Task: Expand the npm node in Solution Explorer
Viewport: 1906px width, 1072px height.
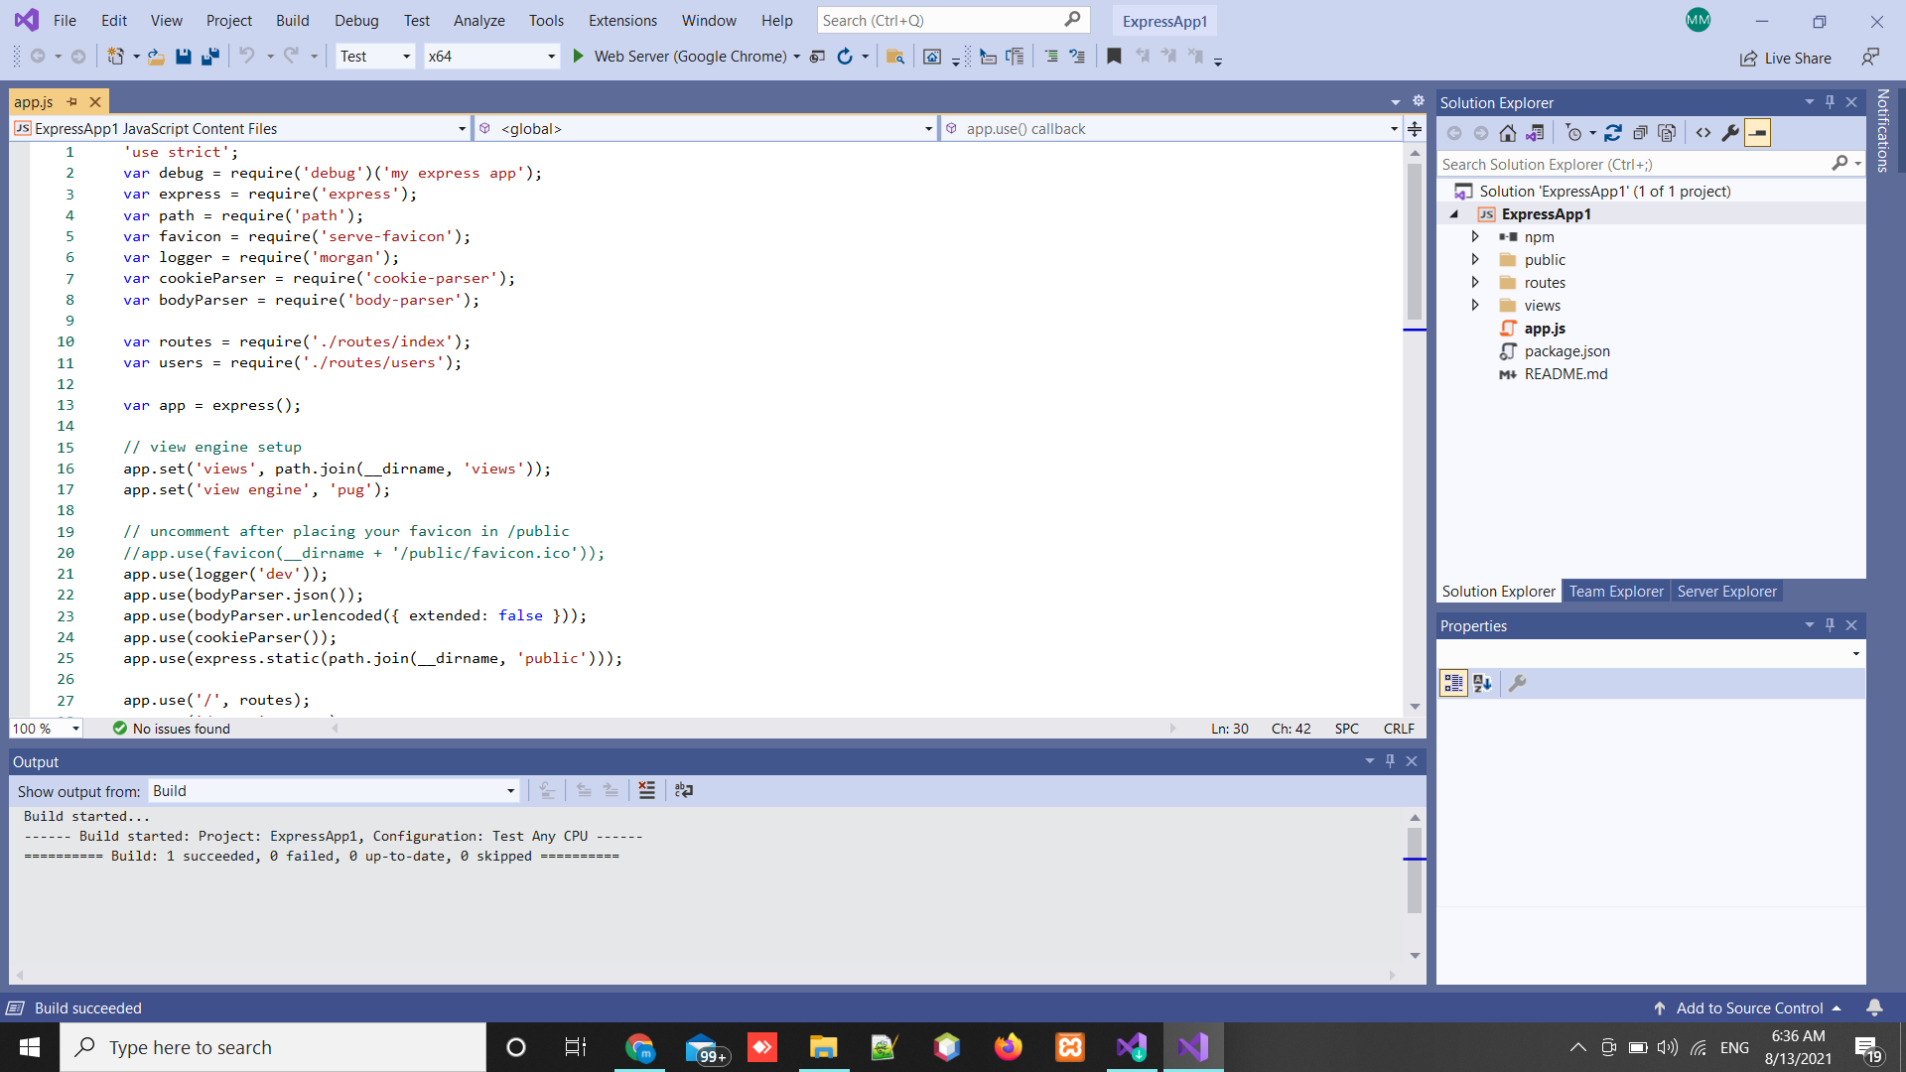Action: point(1475,237)
